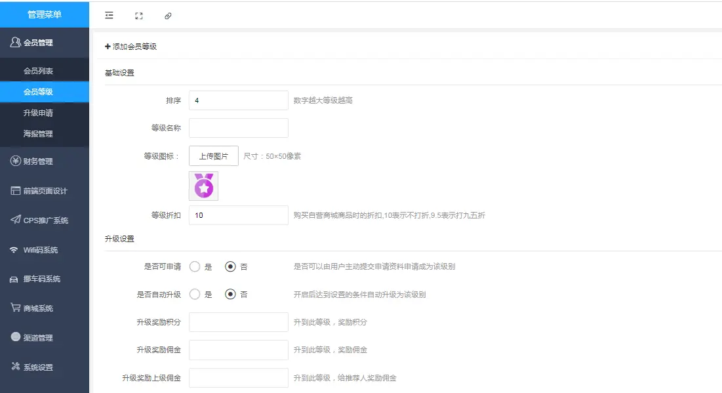Click the 等级折扣 input field
Screen dimensions: 722x393
point(239,215)
